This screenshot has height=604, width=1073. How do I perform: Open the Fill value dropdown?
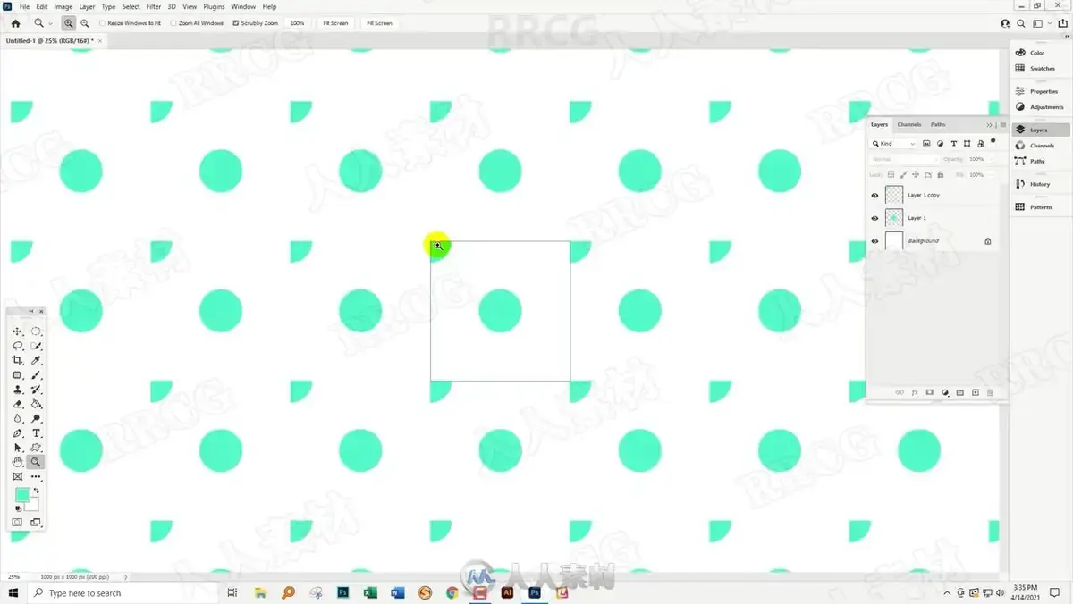(991, 174)
